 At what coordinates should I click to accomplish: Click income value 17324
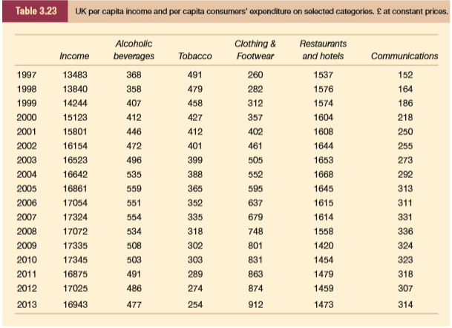tap(75, 217)
